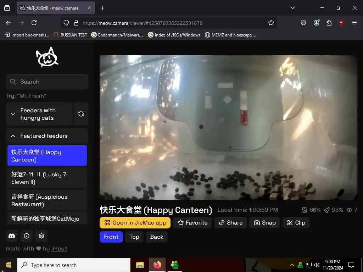Go back to previous page
363x272 pixels.
(x=9, y=23)
